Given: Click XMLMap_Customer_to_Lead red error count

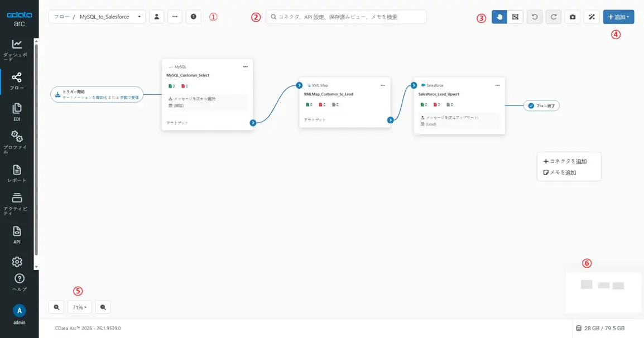Looking at the screenshot, I should pos(322,105).
